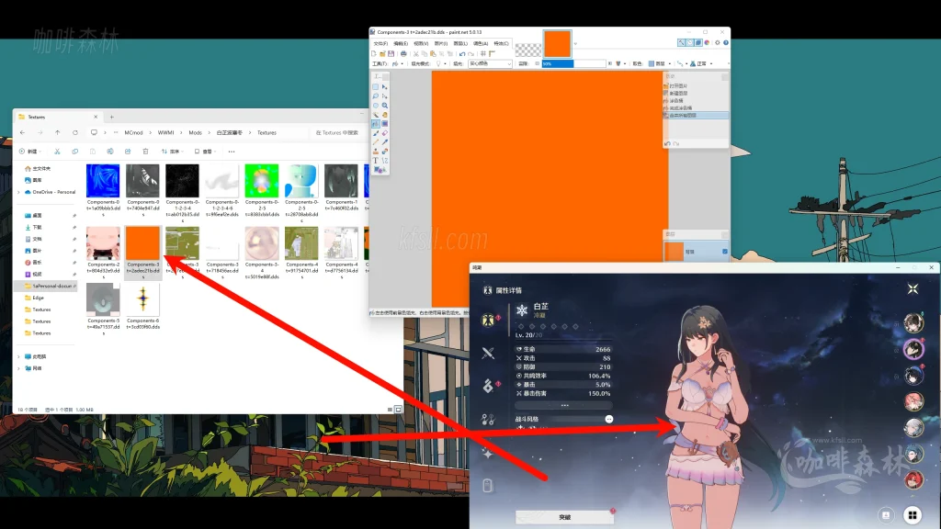Click the Mods breadcrumb in Explorer path
Image resolution: width=941 pixels, height=529 pixels.
pyautogui.click(x=195, y=132)
